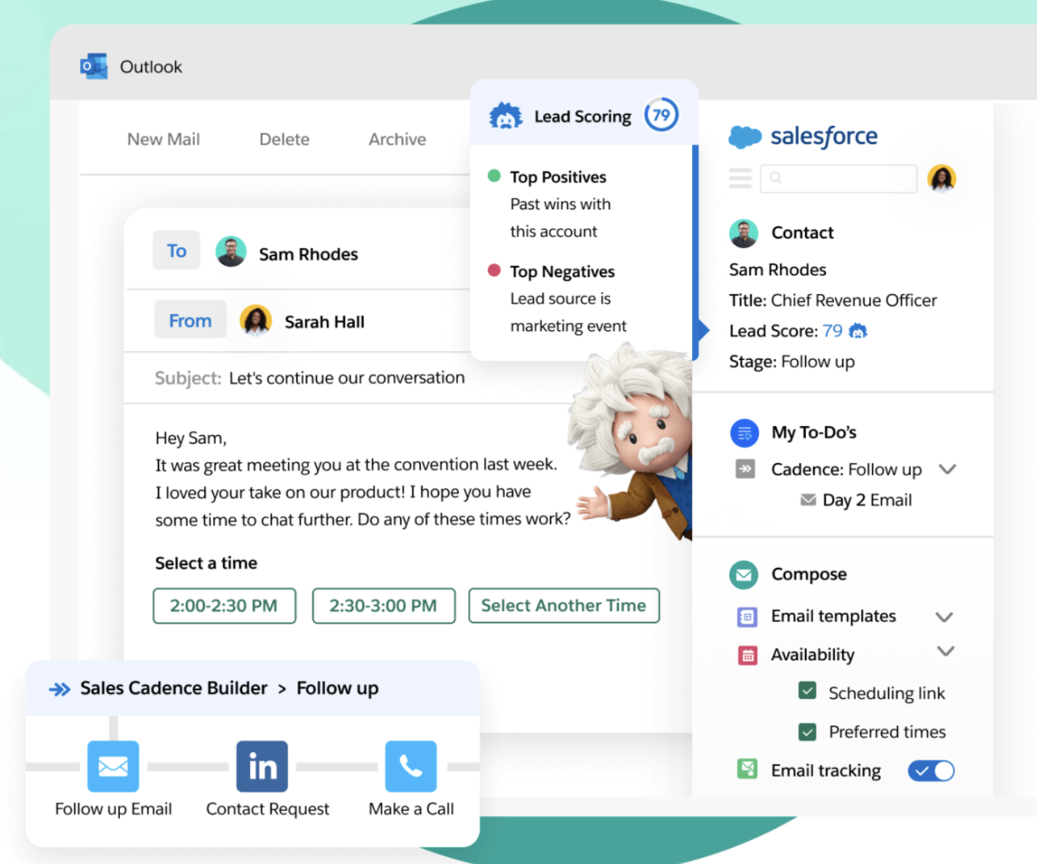The image size is (1037, 864).
Task: Click the Compose envelope icon
Action: (x=743, y=575)
